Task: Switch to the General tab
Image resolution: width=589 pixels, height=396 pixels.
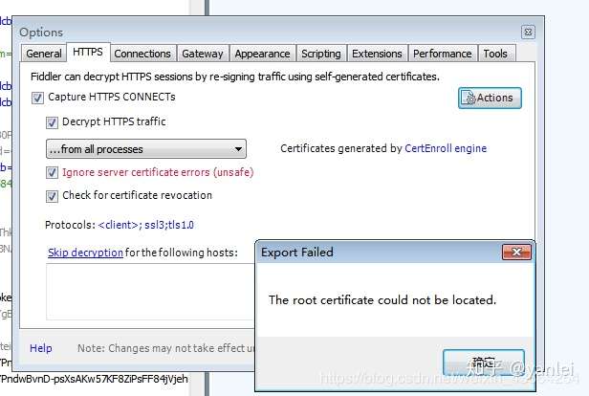Action: (x=44, y=54)
